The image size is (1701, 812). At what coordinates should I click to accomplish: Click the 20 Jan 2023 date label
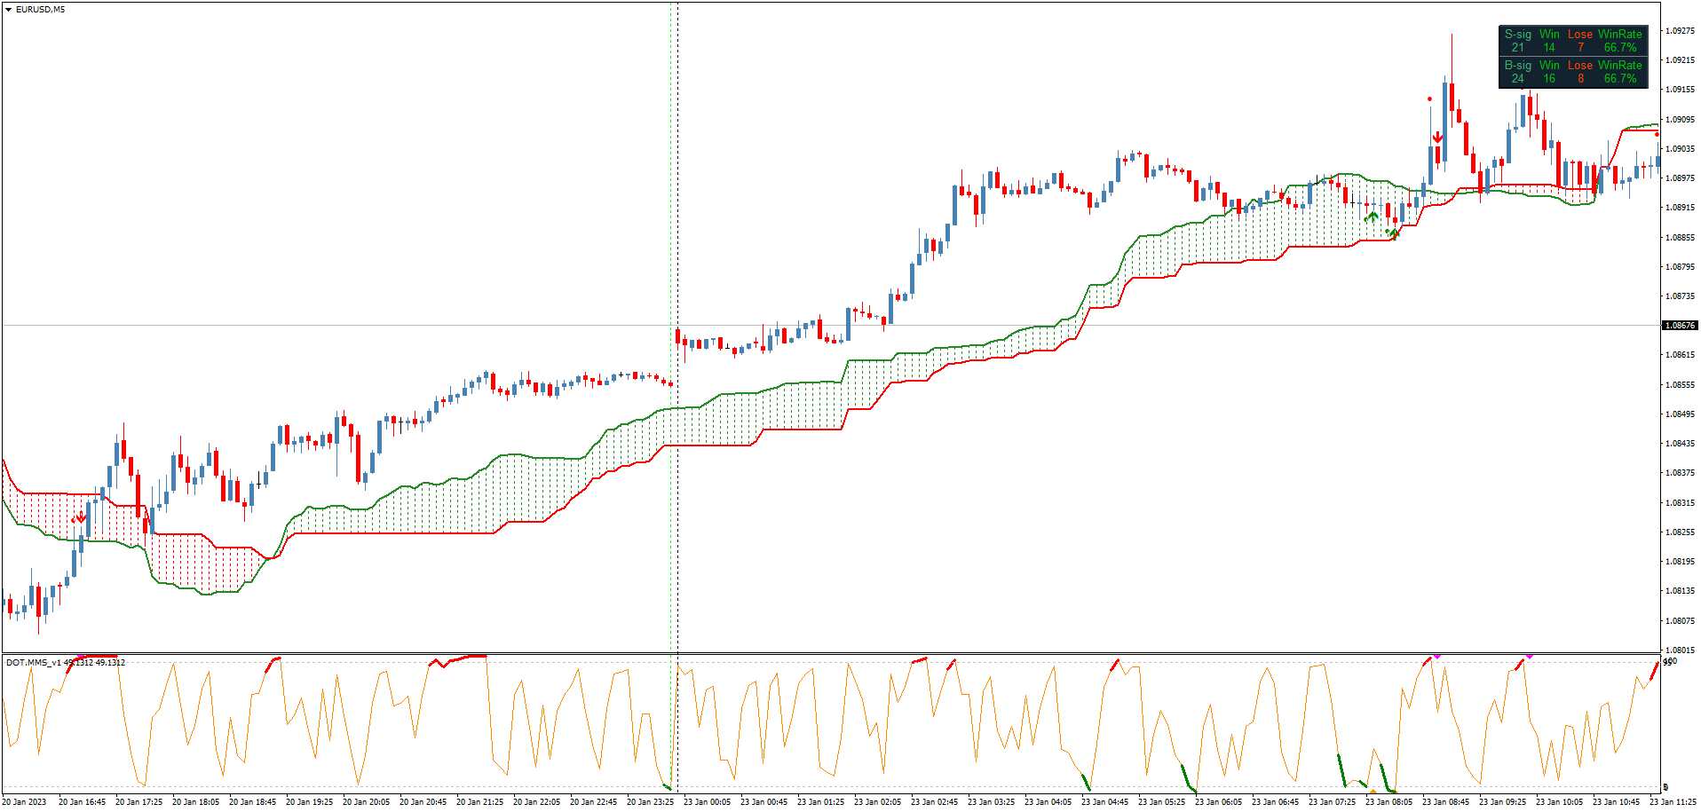25,802
